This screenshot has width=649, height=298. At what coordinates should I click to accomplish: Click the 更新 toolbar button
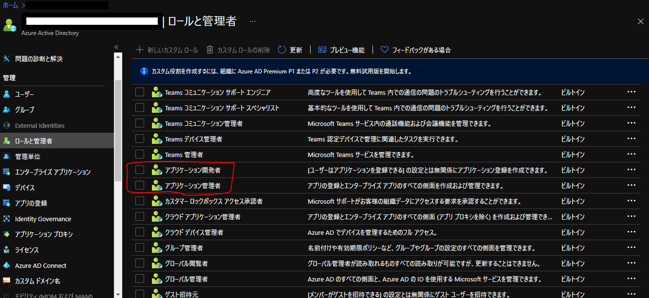click(x=290, y=50)
